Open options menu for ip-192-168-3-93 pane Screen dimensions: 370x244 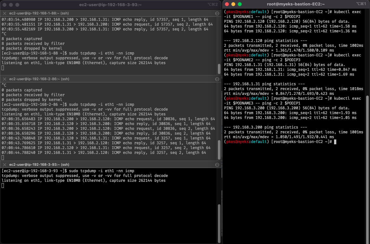pyautogui.click(x=217, y=165)
